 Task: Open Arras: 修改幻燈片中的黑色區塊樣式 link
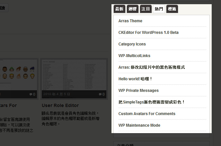pyautogui.click(x=152, y=67)
